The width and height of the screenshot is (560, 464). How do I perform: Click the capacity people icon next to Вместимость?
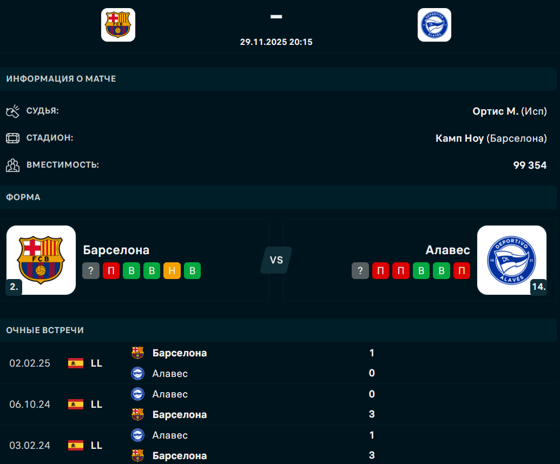pyautogui.click(x=13, y=165)
